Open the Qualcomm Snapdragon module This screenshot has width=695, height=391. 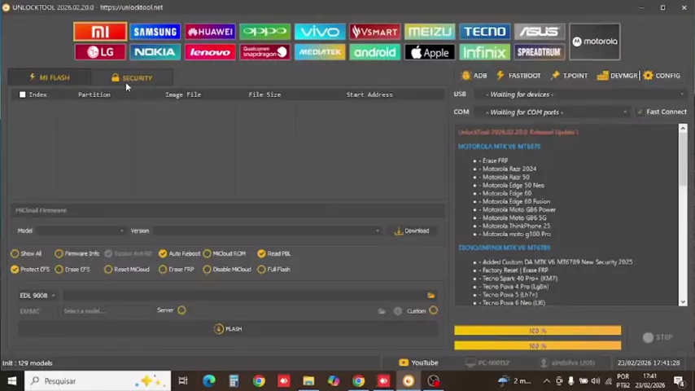tap(264, 52)
